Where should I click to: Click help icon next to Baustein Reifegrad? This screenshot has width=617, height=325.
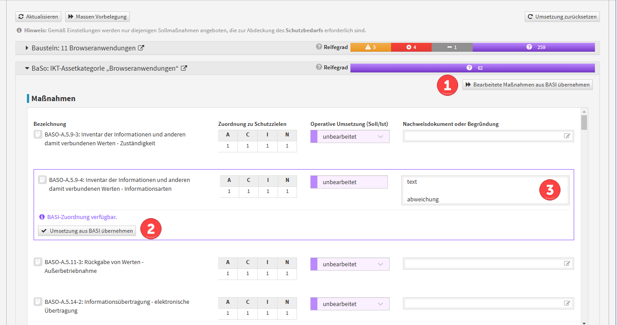[319, 47]
